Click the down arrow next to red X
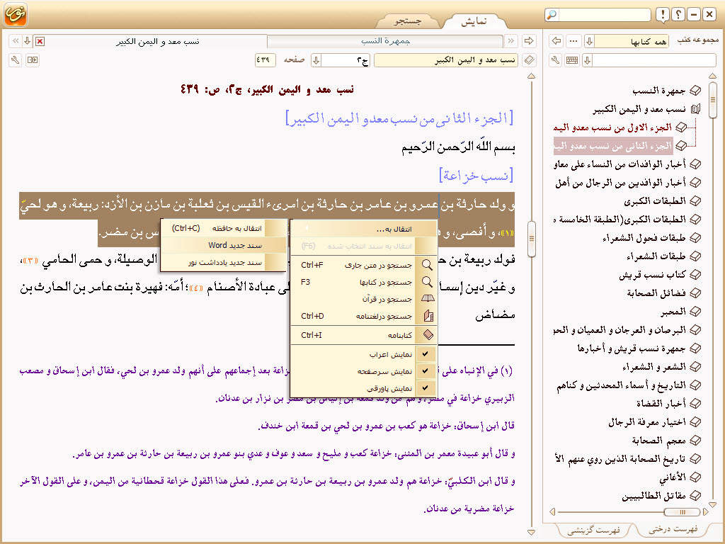The width and height of the screenshot is (725, 544). click(x=28, y=41)
